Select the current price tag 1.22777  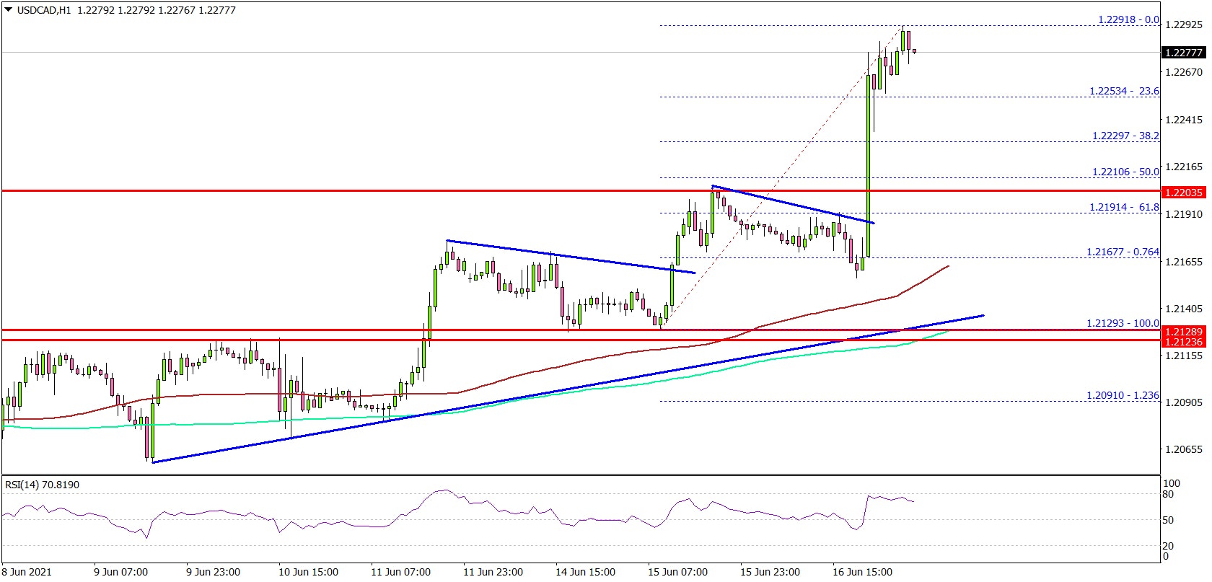pyautogui.click(x=1183, y=53)
